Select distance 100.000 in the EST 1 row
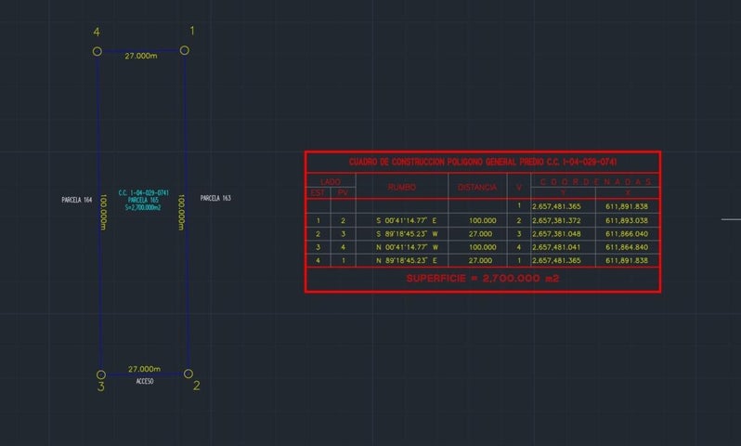Image resolution: width=741 pixels, height=446 pixels. [x=483, y=220]
